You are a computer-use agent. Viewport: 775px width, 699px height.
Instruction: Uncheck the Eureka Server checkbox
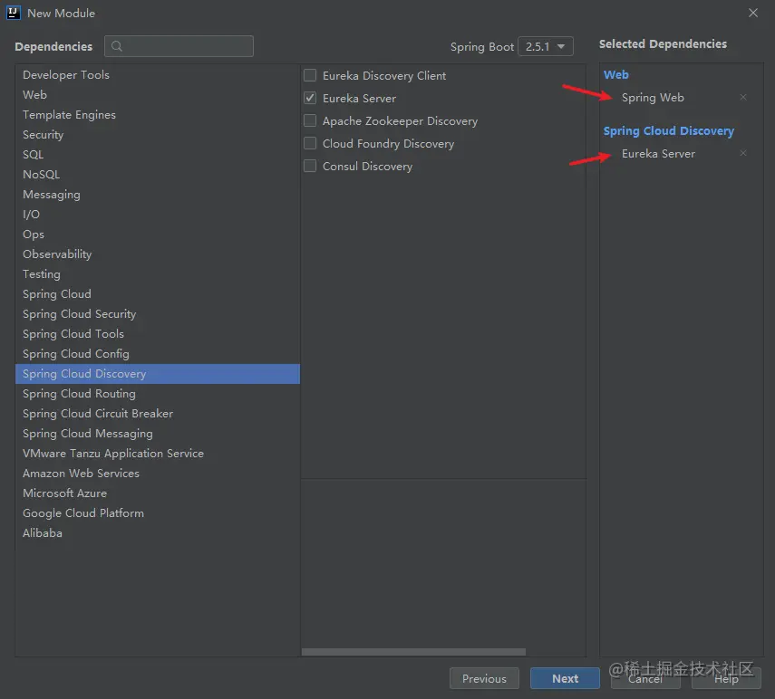[x=310, y=98]
